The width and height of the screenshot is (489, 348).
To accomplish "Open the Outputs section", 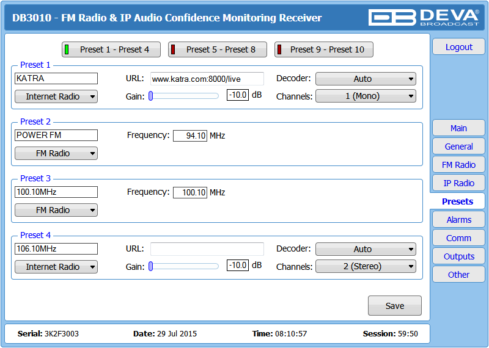I will click(x=458, y=256).
